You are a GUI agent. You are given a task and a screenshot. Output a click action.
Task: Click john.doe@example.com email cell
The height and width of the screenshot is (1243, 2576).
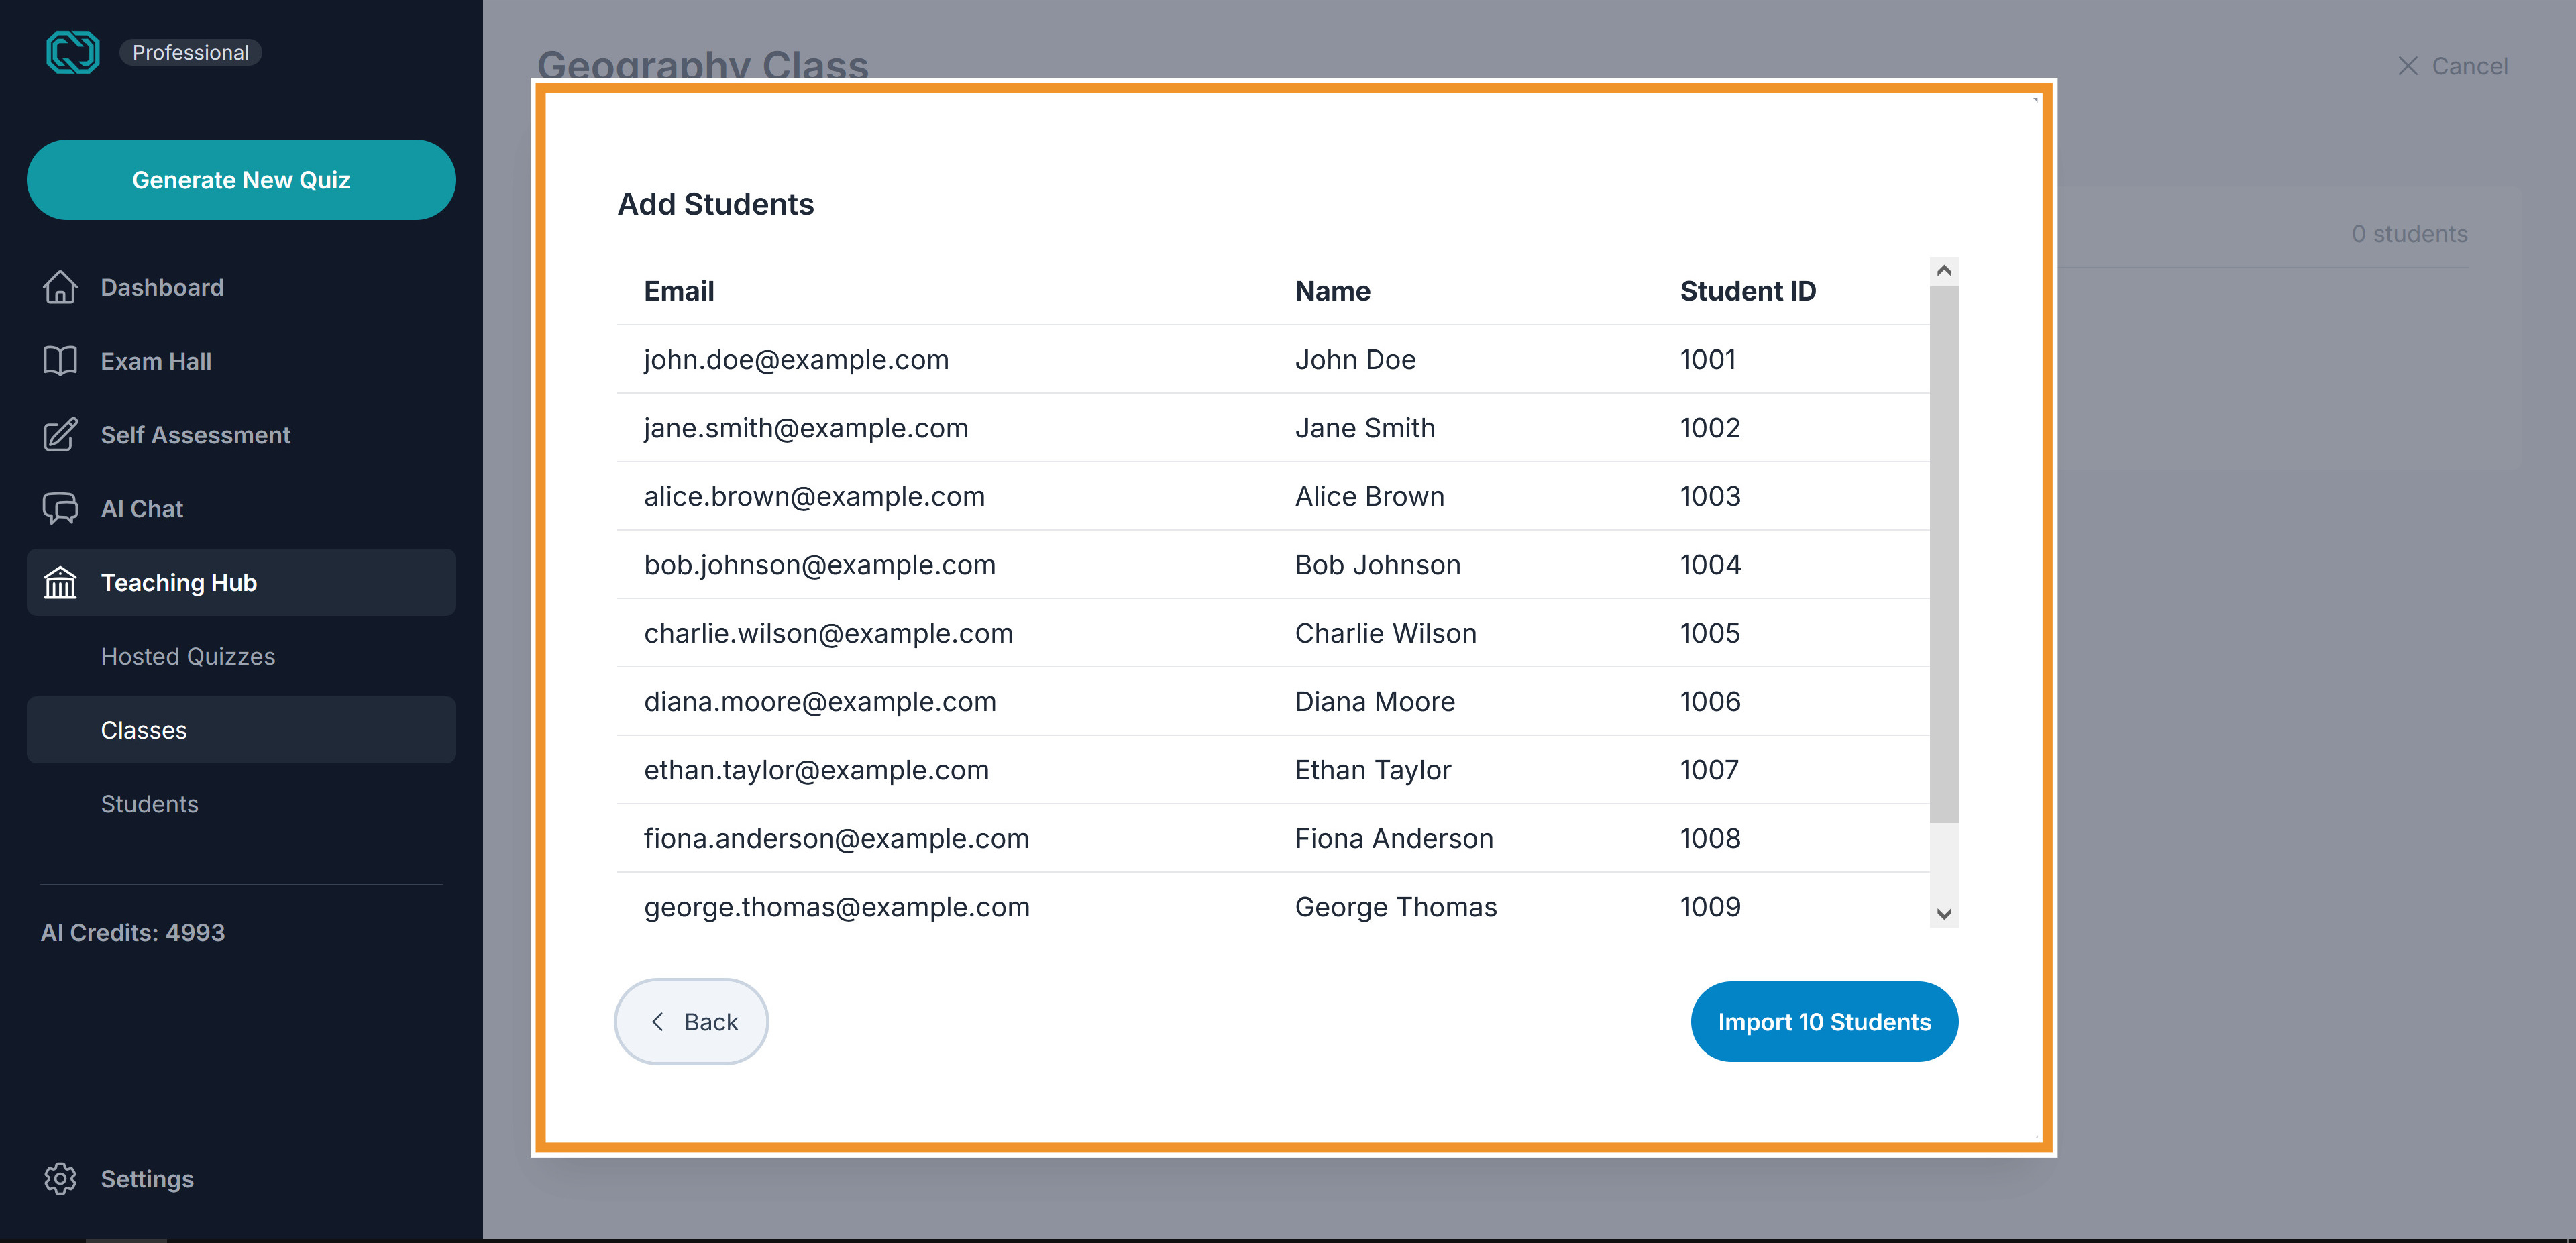point(796,359)
